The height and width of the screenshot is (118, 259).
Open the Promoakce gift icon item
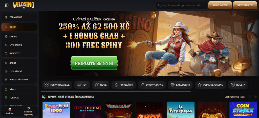click(6, 17)
